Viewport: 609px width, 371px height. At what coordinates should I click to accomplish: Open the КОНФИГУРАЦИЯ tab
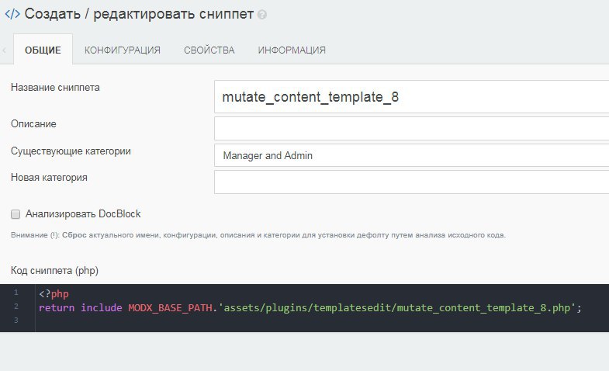pyautogui.click(x=123, y=50)
